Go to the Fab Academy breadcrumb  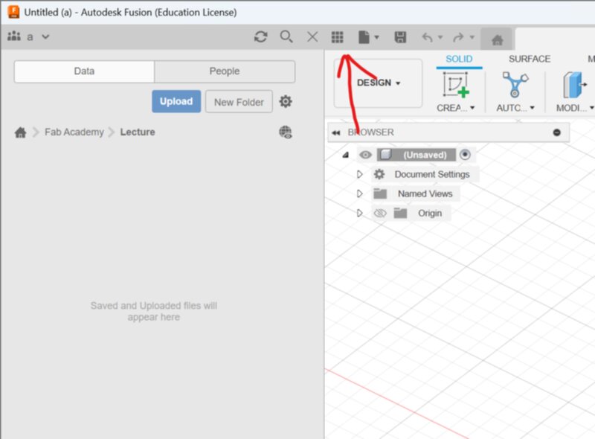(74, 132)
